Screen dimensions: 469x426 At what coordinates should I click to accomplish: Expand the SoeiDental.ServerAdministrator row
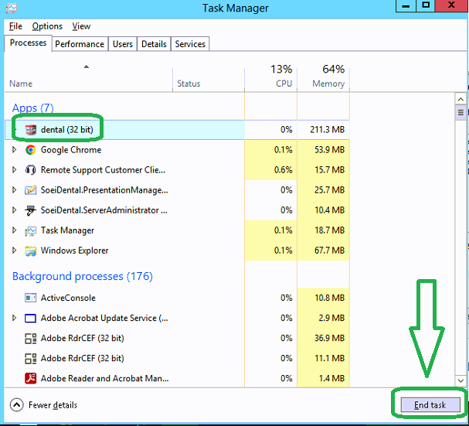pos(14,210)
